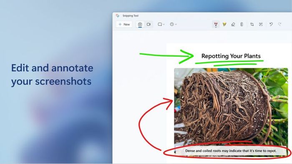This screenshot has width=292, height=164.
Task: Click the Redo arrow
Action: pyautogui.click(x=279, y=24)
